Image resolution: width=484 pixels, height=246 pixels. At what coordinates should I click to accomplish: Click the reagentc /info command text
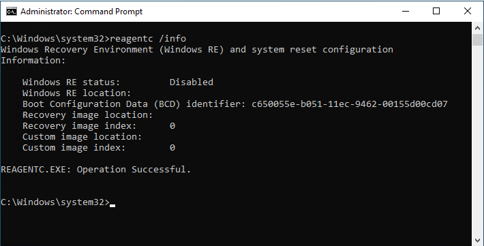(148, 39)
